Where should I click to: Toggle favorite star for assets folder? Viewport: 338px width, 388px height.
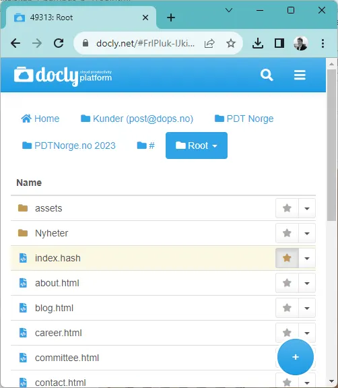(x=287, y=208)
